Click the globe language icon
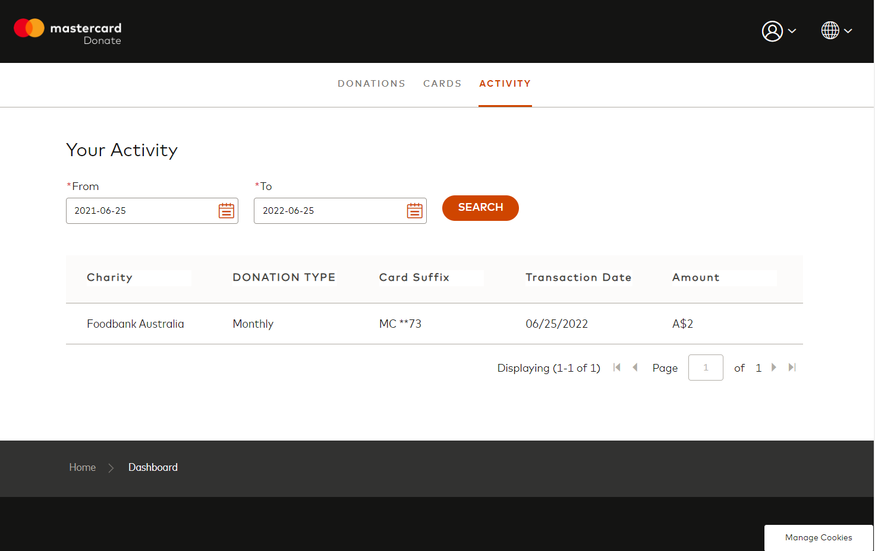 (830, 30)
